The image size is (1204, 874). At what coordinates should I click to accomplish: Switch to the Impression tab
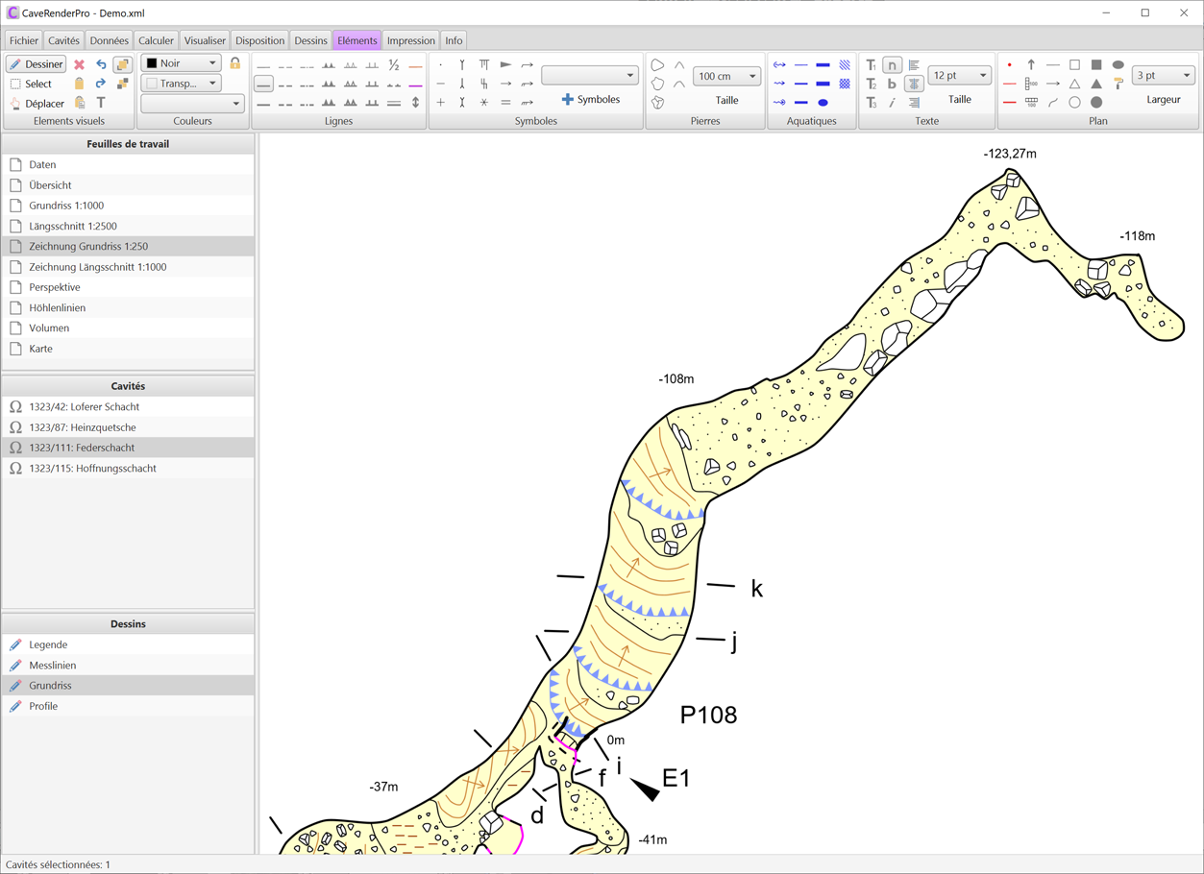tap(410, 40)
